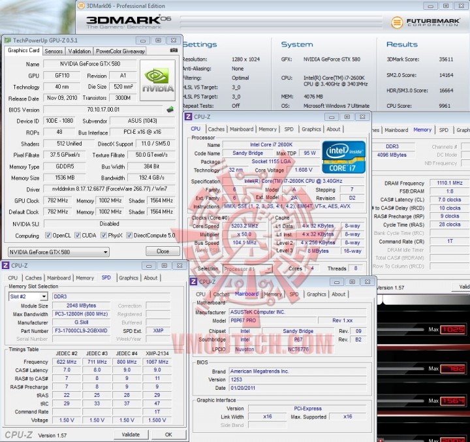Toggle the PhysX checkbox

point(103,236)
